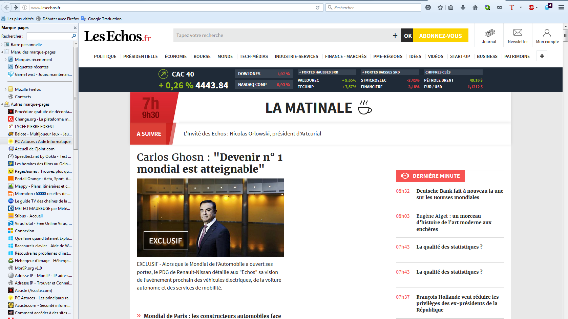Reload the page with the refresh icon

click(317, 7)
